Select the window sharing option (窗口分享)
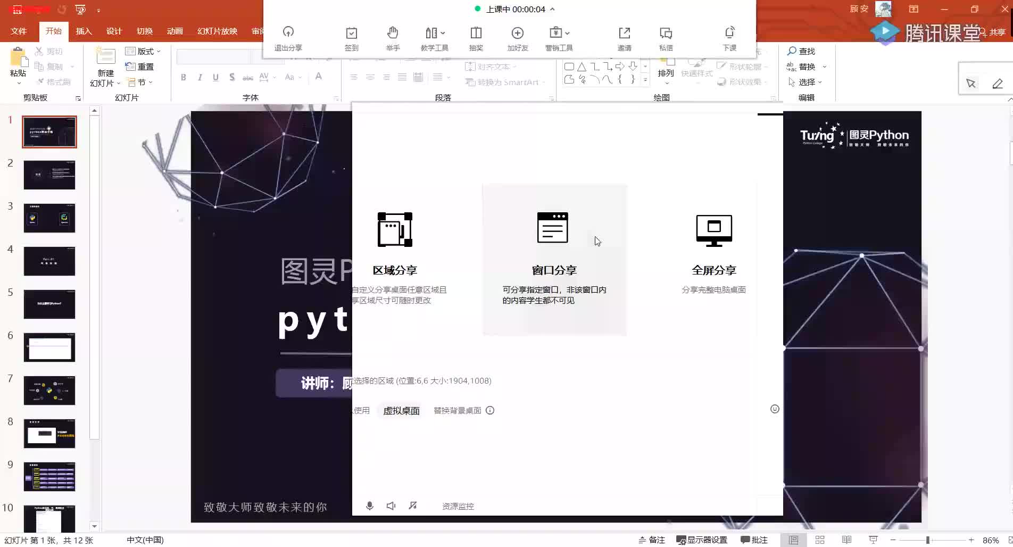The width and height of the screenshot is (1013, 547). [x=554, y=260]
